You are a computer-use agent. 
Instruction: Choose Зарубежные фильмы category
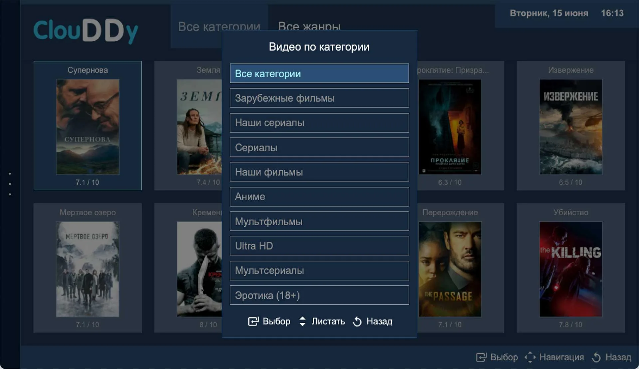click(319, 98)
